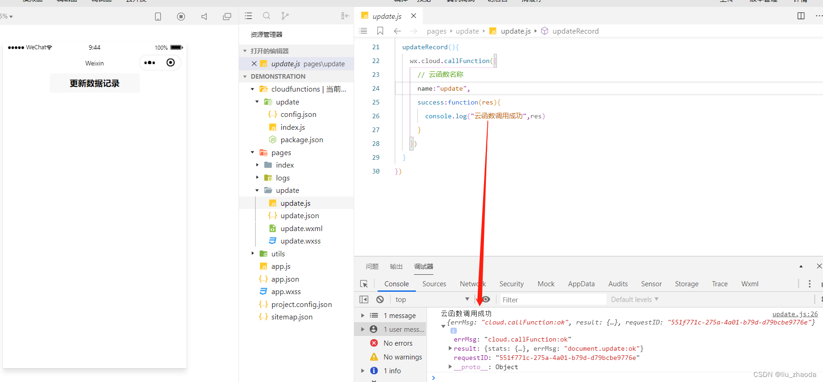Click updateRecord in the breadcrumb
Image resolution: width=823 pixels, height=382 pixels.
pos(575,31)
